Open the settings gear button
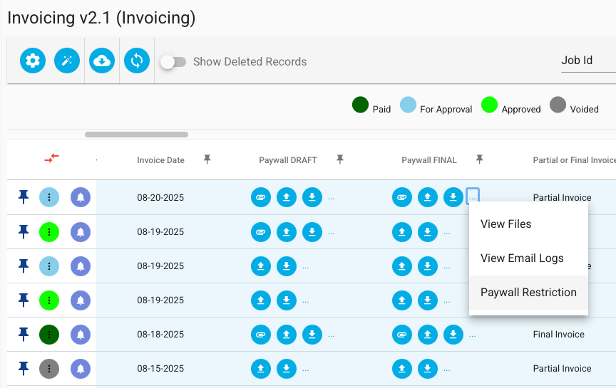 tap(33, 61)
